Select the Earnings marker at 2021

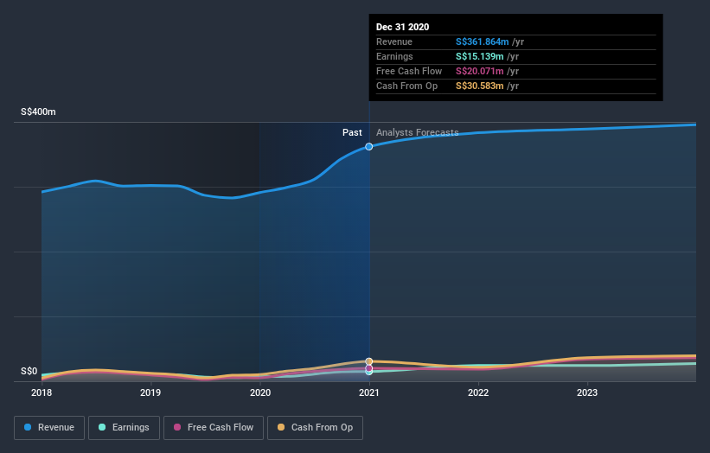369,372
